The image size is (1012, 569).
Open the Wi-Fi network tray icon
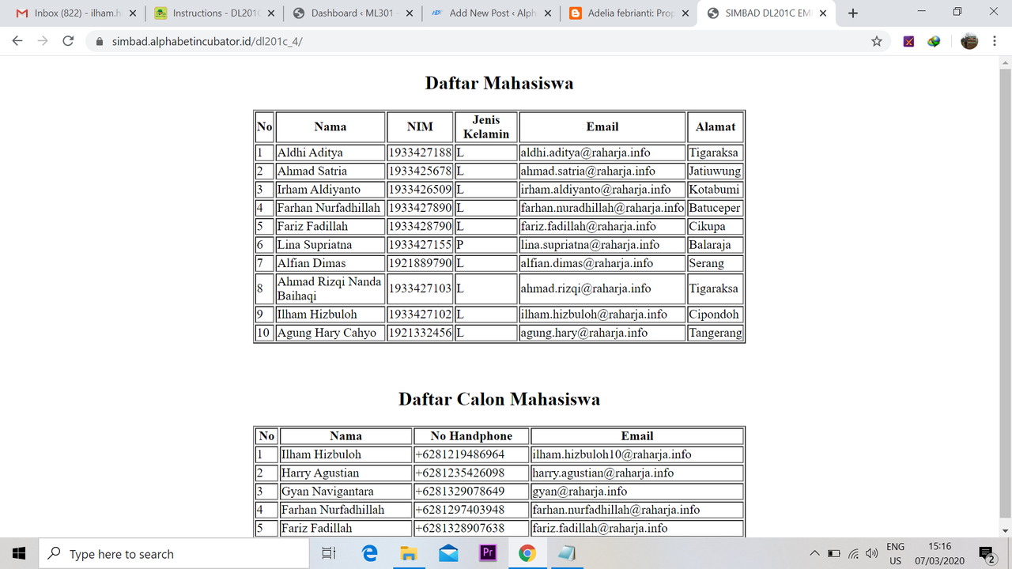(853, 553)
